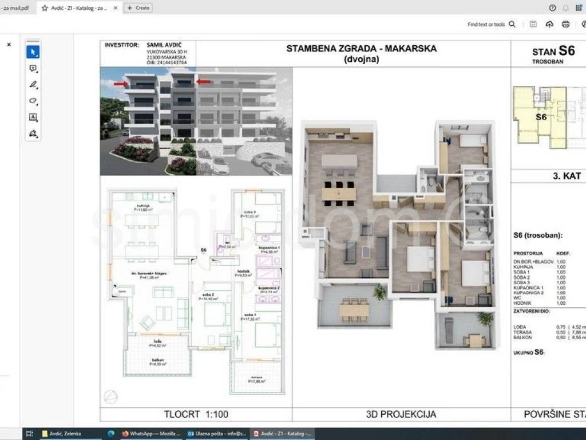Click the cloud upload icon

click(x=549, y=24)
